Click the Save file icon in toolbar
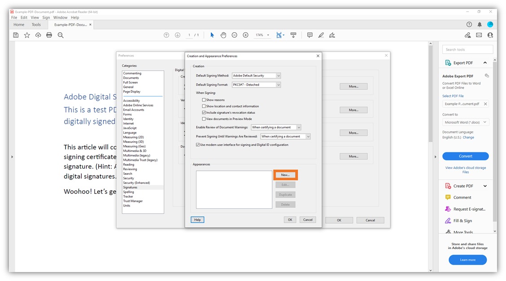This screenshot has width=506, height=281. point(16,35)
